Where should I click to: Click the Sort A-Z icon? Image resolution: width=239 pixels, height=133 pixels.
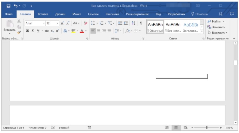point(133,23)
